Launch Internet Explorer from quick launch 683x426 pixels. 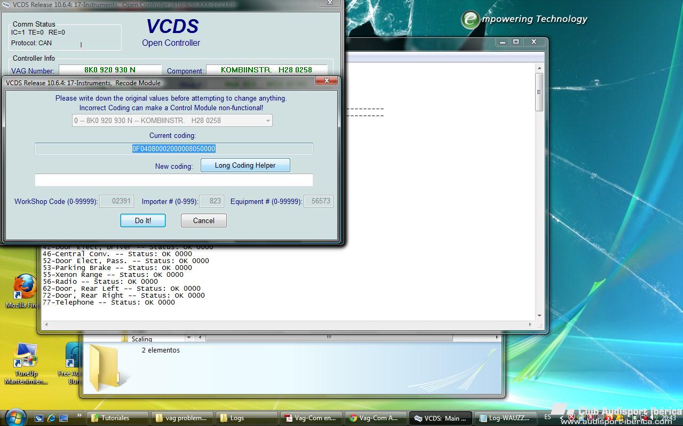click(51, 418)
